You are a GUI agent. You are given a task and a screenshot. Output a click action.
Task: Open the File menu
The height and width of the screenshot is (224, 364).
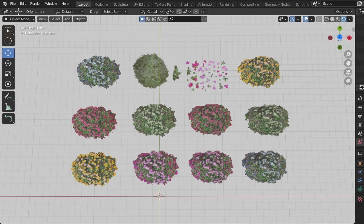[x=13, y=4]
